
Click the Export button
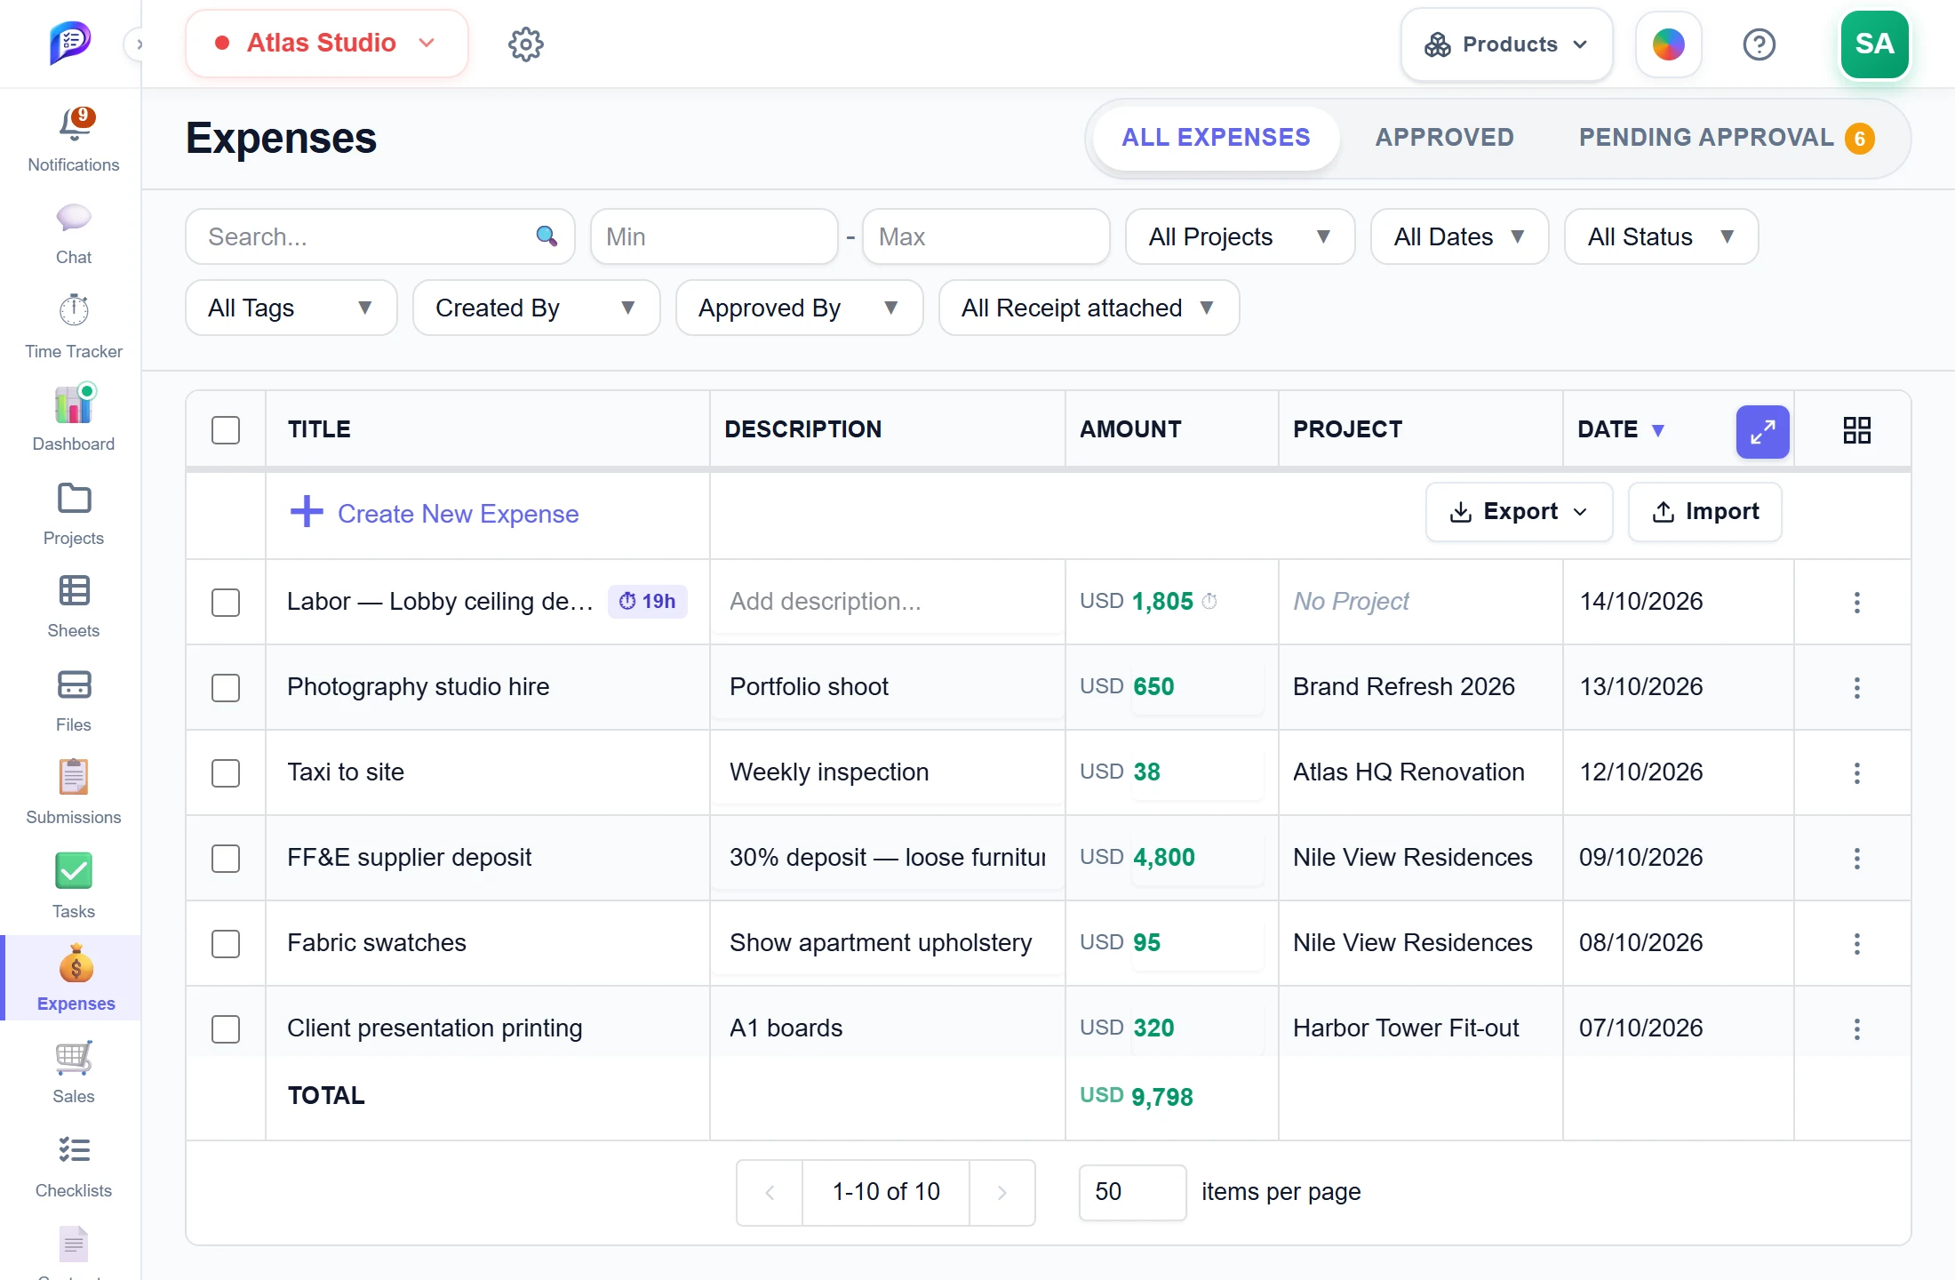coord(1519,512)
